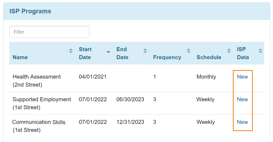This screenshot has width=273, height=142.
Task: Click the Schedule column header text
Action: (209, 57)
